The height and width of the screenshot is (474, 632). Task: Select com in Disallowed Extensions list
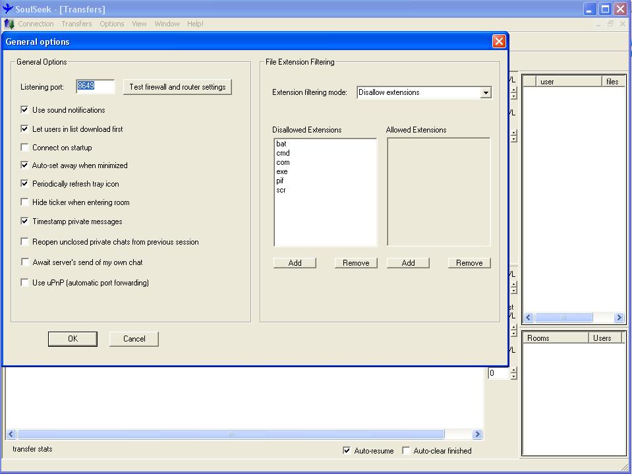(283, 162)
